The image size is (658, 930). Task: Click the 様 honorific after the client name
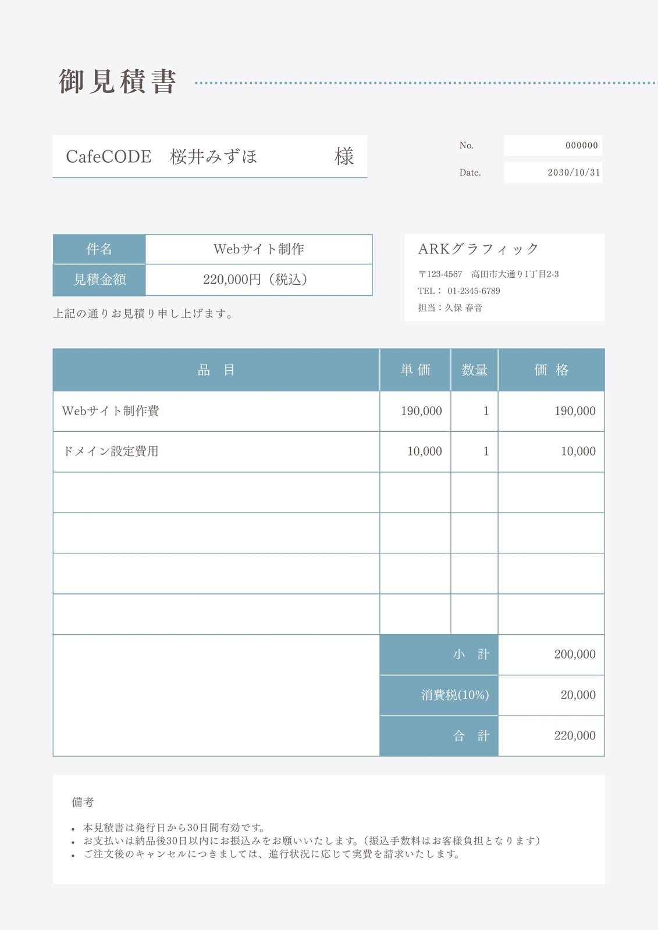(344, 156)
